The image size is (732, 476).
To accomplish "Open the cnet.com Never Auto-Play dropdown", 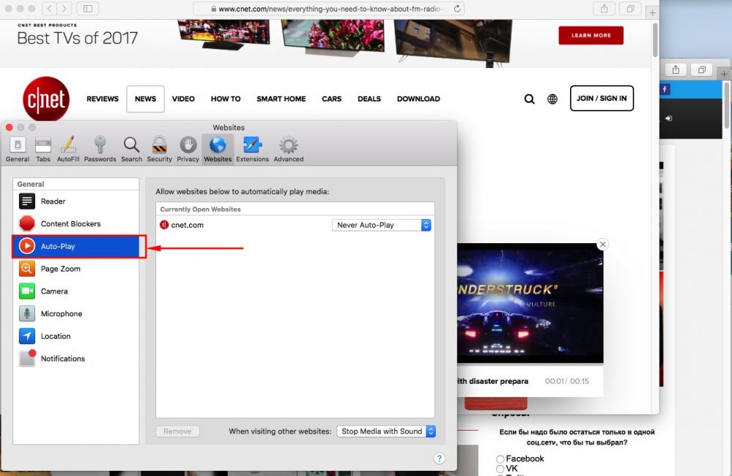I will tap(382, 225).
